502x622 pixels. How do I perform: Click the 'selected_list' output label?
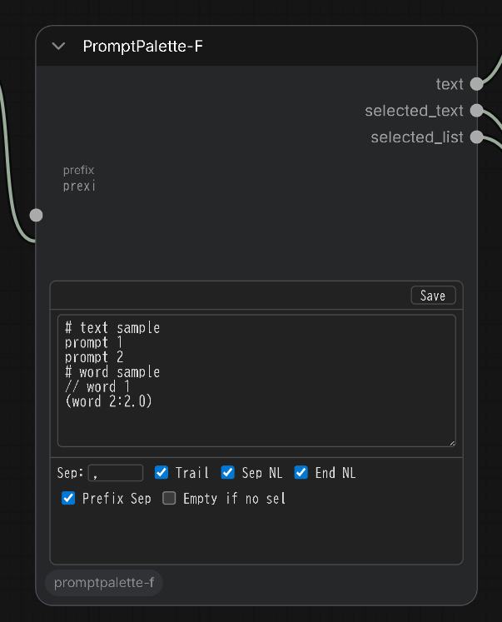pos(417,137)
